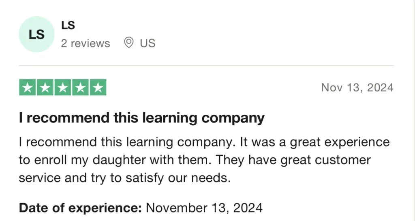Click the third green rating star
This screenshot has width=415, height=221.
63,88
